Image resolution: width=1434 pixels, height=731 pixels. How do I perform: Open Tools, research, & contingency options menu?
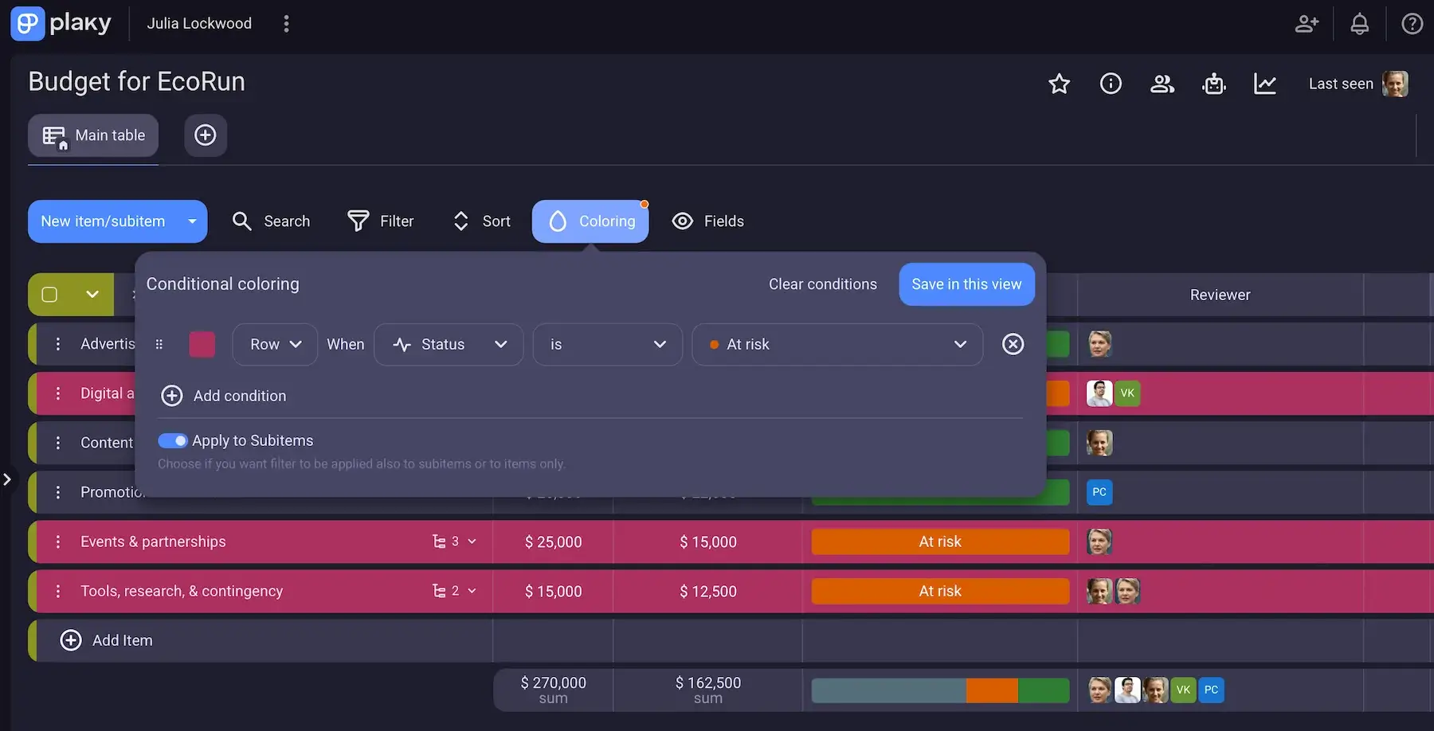[58, 591]
